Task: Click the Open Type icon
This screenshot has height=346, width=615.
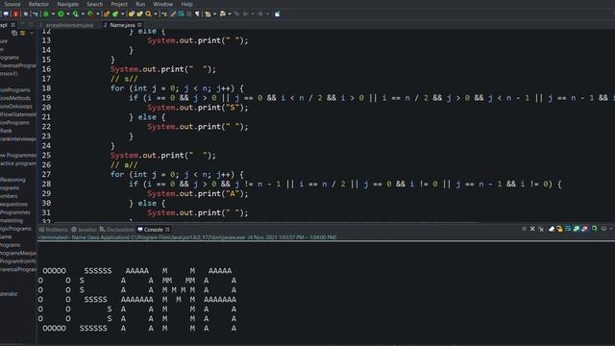Action: 131,13
